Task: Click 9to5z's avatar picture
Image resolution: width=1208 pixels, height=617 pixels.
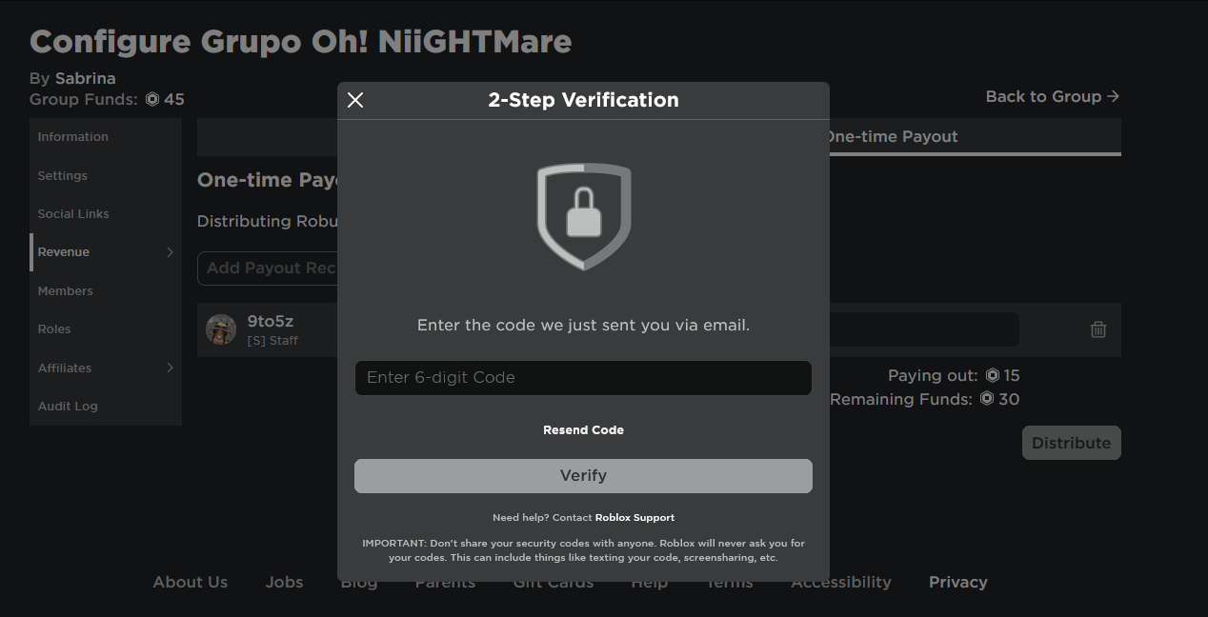Action: (x=221, y=328)
